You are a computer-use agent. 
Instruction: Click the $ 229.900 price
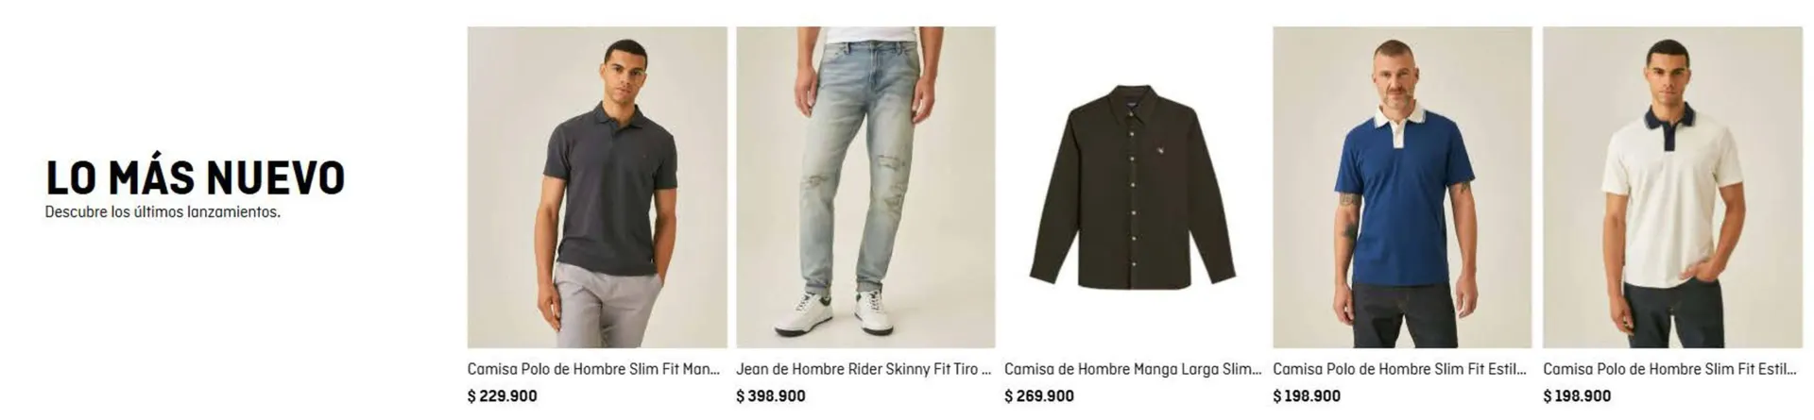click(x=502, y=396)
